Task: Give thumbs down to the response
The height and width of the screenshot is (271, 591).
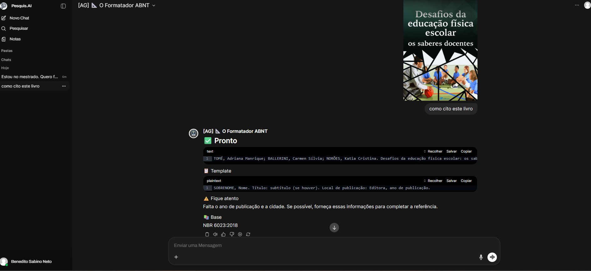Action: [232, 234]
